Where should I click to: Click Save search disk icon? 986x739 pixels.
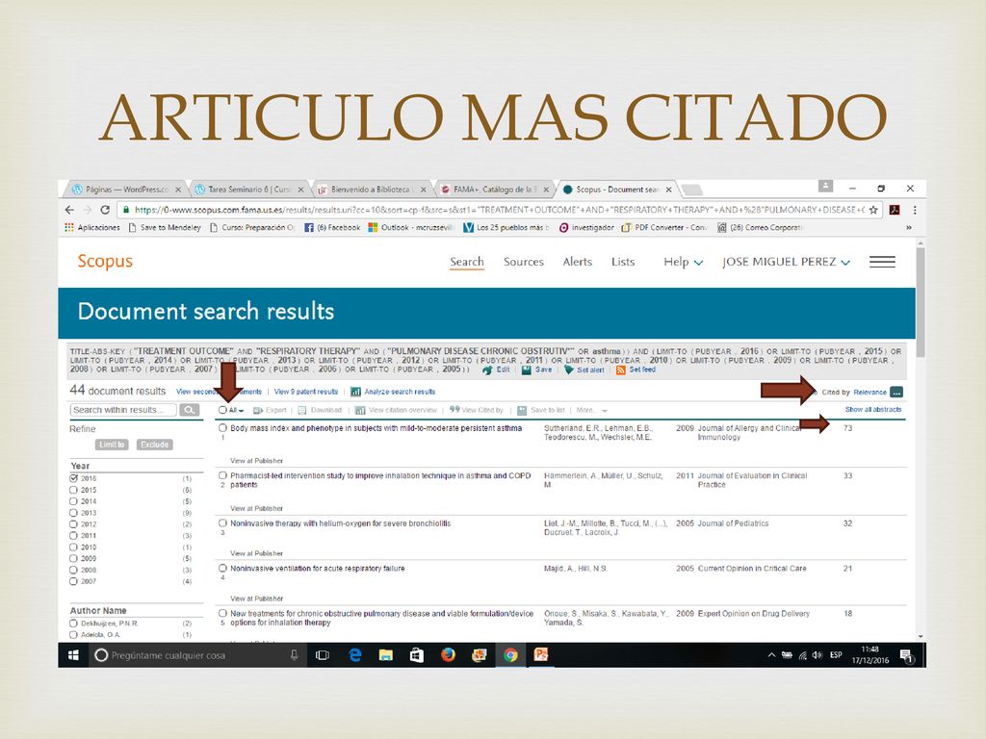(527, 370)
